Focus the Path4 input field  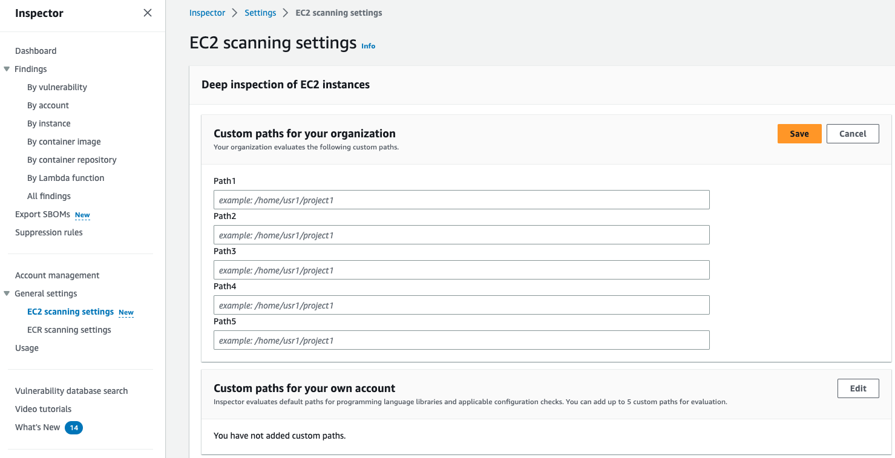462,305
